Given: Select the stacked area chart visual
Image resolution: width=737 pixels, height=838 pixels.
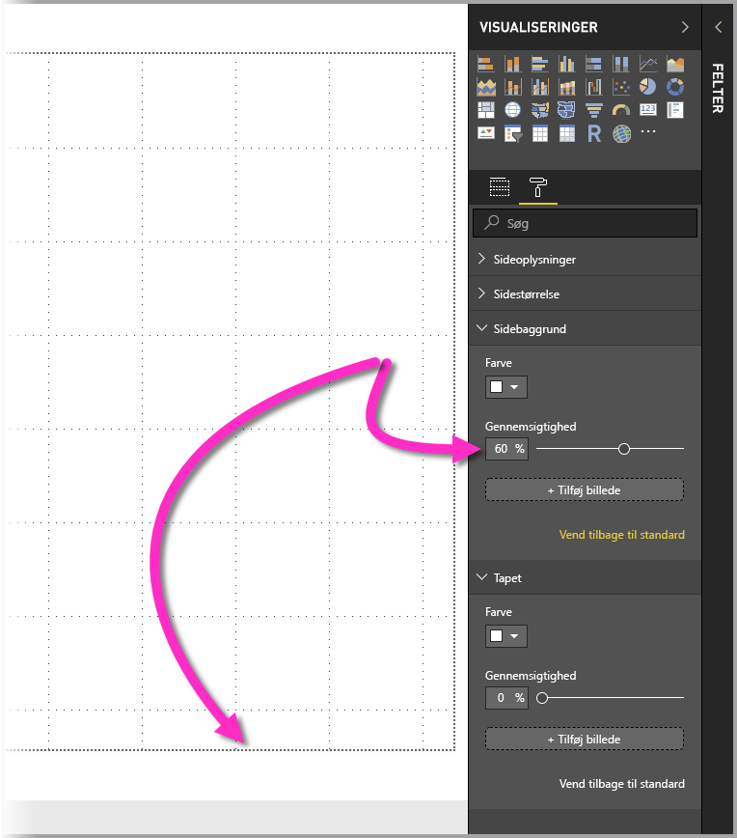Looking at the screenshot, I should click(485, 87).
